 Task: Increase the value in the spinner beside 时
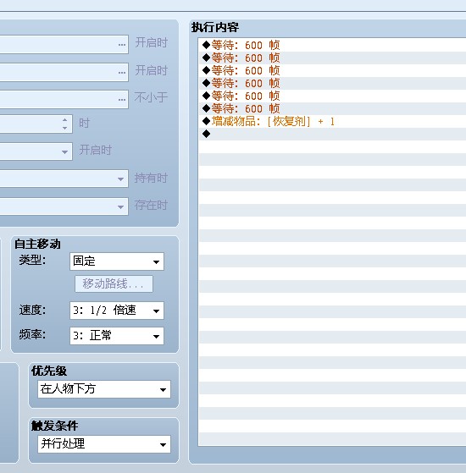click(x=64, y=120)
